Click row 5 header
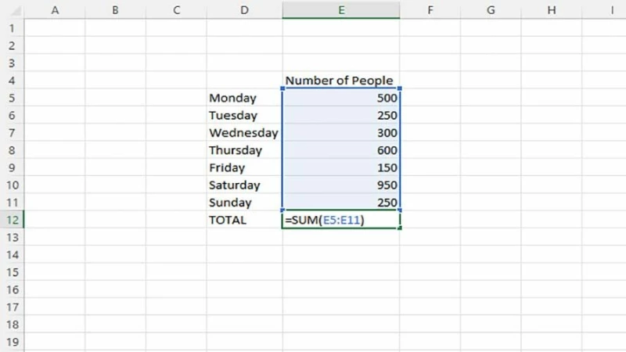Viewport: 626px width, 352px height. coord(12,98)
